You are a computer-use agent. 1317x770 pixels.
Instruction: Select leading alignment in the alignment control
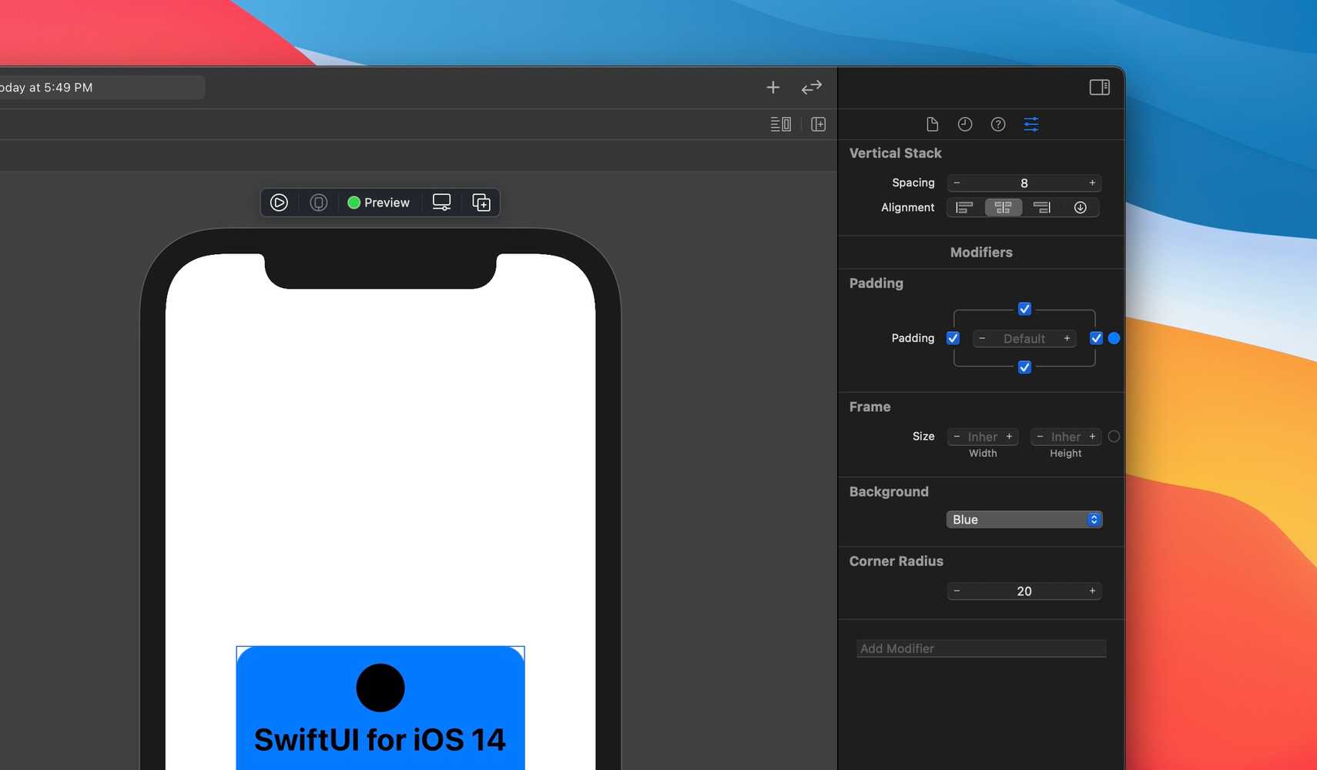963,207
